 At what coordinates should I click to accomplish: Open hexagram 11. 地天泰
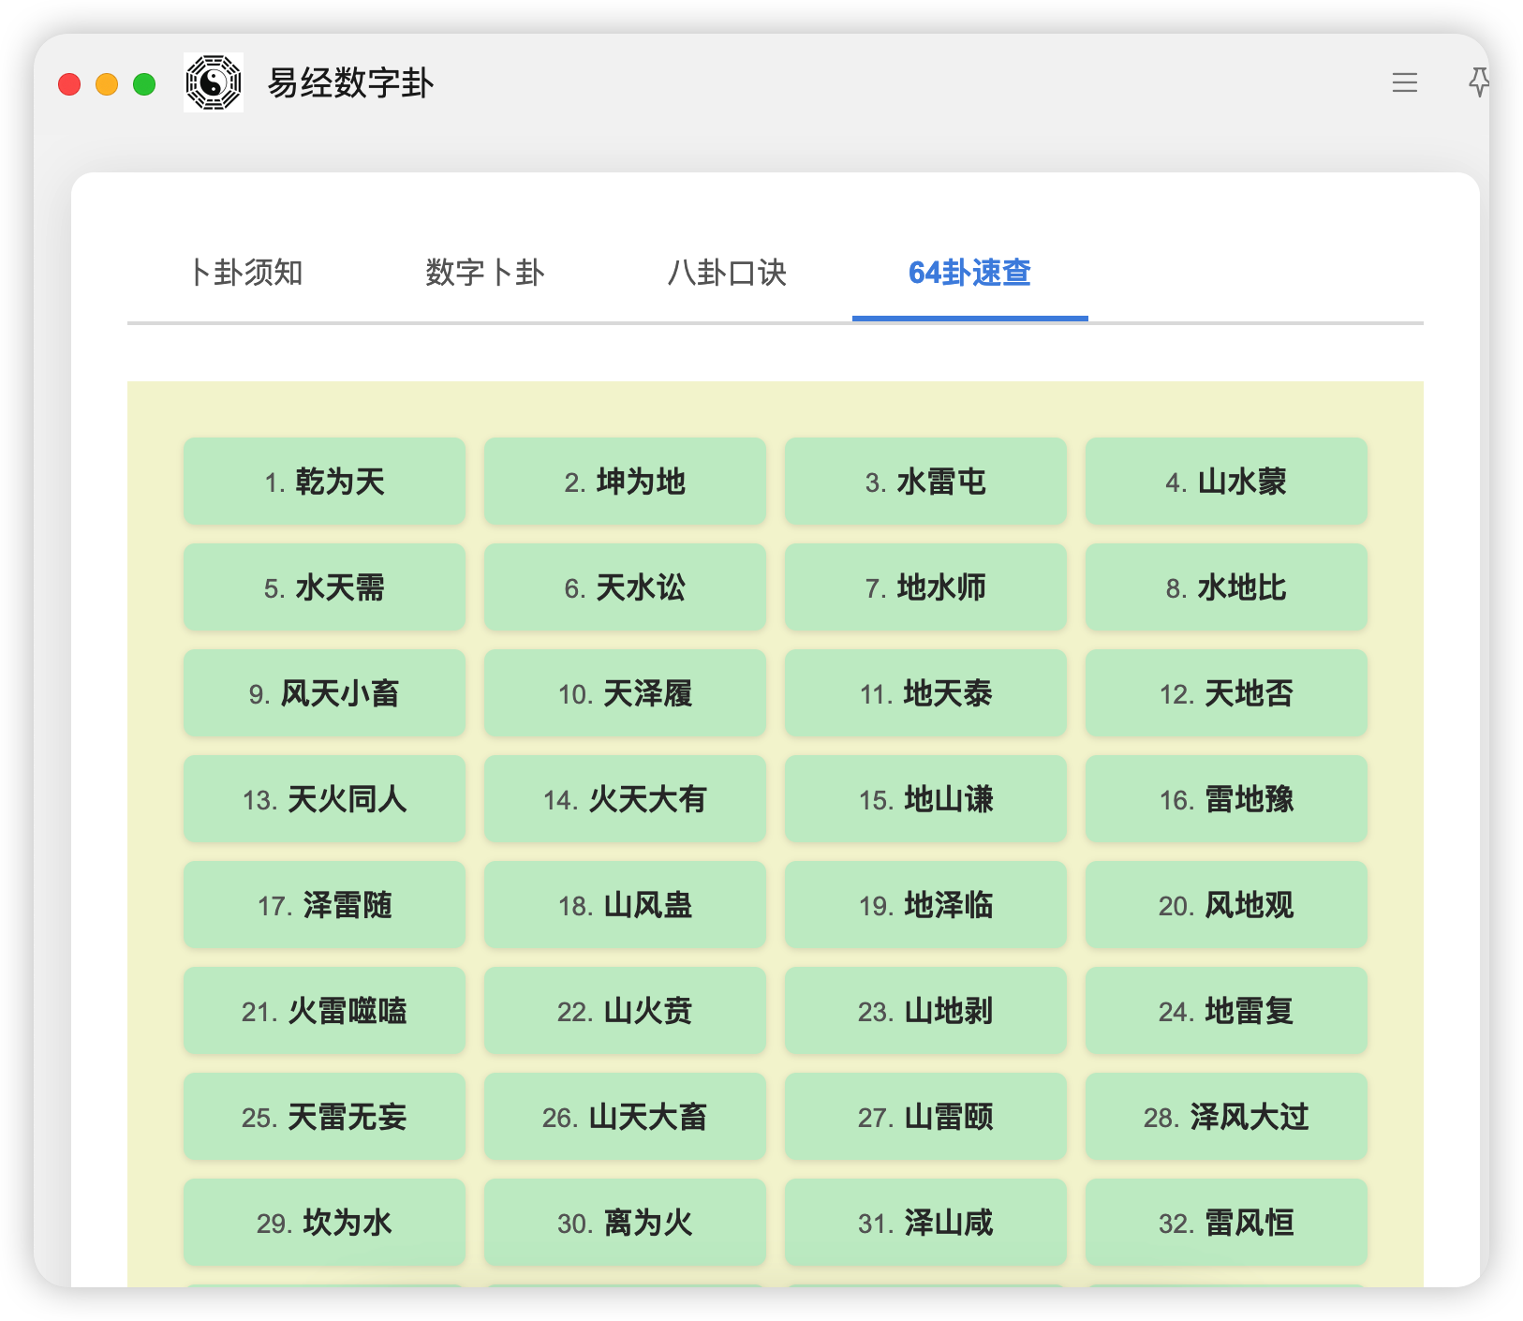coord(925,693)
